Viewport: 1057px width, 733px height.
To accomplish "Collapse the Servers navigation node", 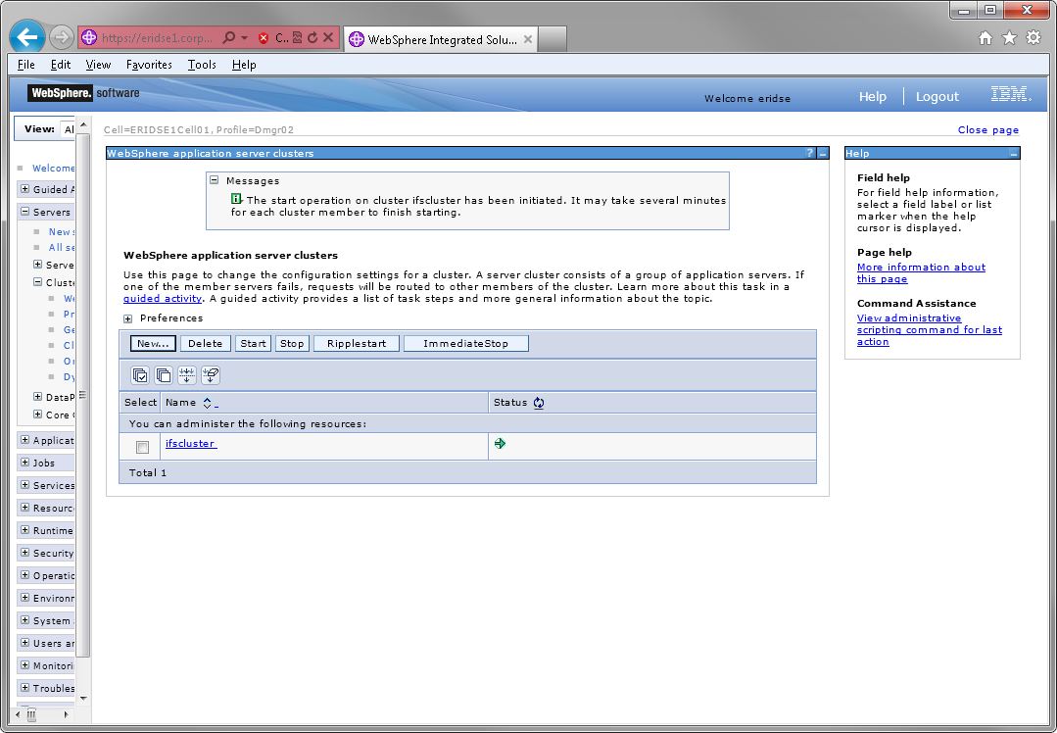I will click(x=24, y=211).
